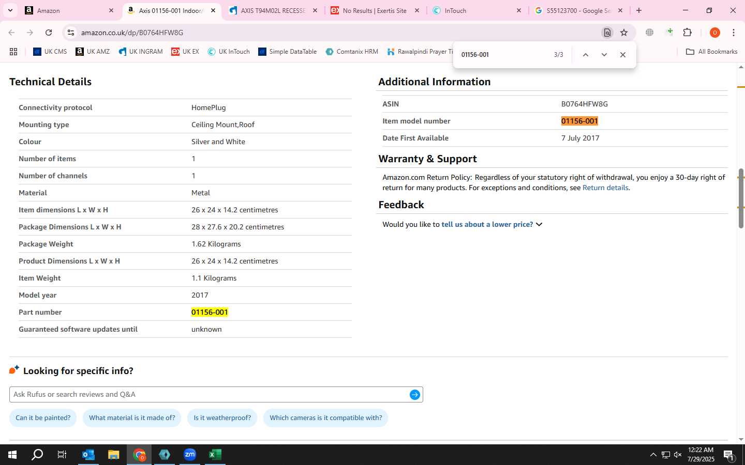This screenshot has height=465, width=745.
Task: Close the AXIS T94M02L tab
Action: point(315,10)
